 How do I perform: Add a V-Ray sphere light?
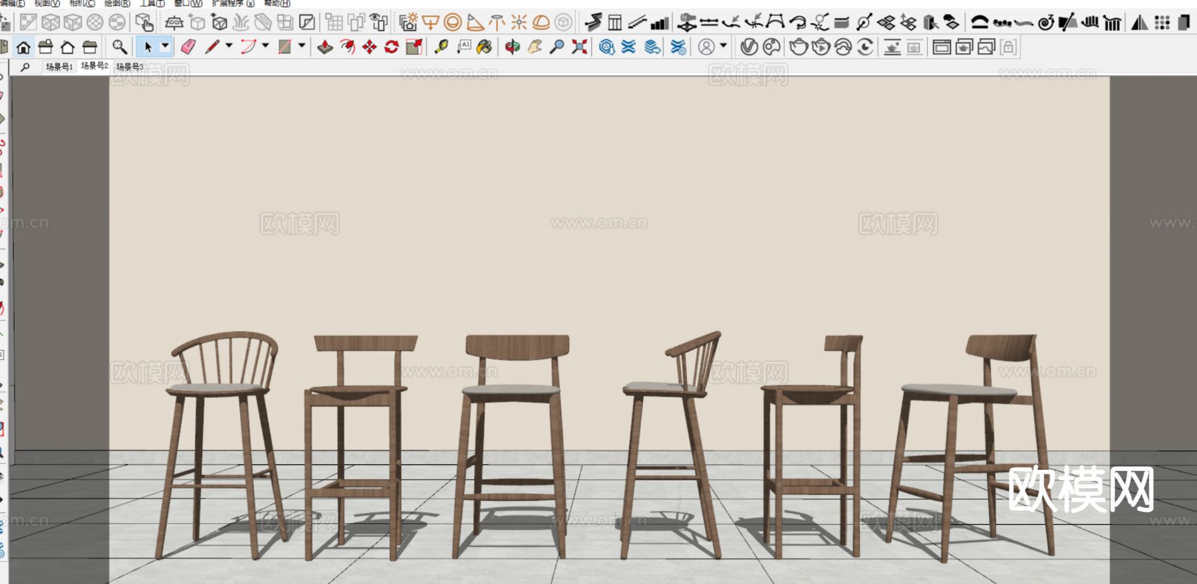pyautogui.click(x=452, y=23)
